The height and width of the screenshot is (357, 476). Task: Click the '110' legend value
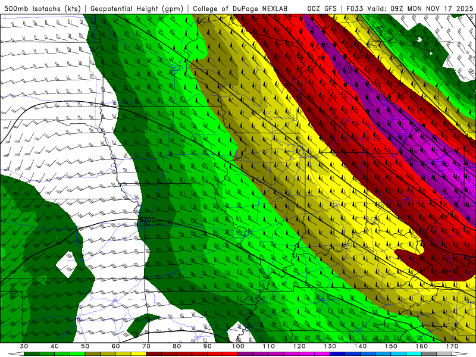coord(269,346)
